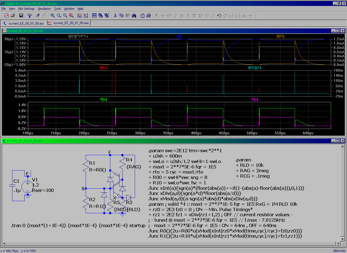Click the V1 voltage source symbol

click(27, 187)
